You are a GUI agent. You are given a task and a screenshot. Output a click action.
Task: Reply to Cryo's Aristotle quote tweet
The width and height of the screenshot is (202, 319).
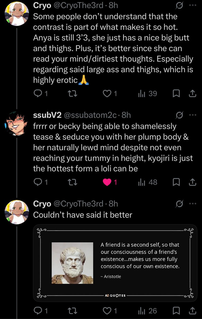(x=41, y=311)
